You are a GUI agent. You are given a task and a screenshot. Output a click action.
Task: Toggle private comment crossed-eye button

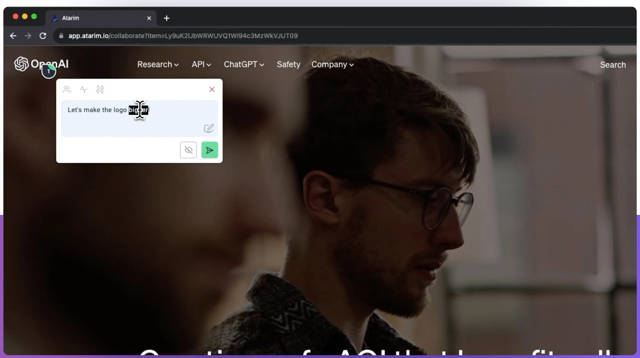point(188,150)
